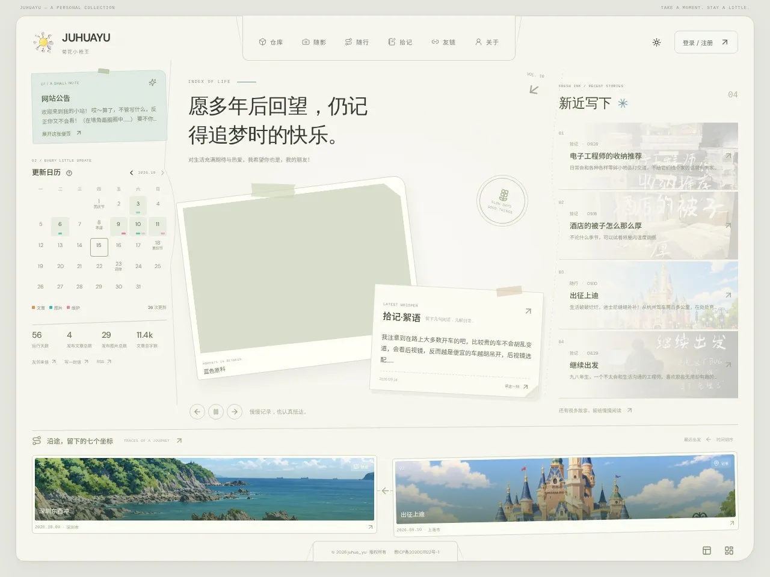Go to the 随行 navigation menu item

tap(357, 42)
